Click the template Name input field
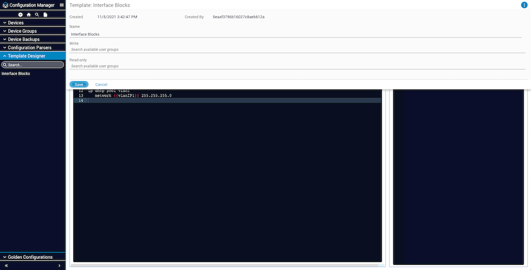The image size is (531, 270). pos(296,34)
